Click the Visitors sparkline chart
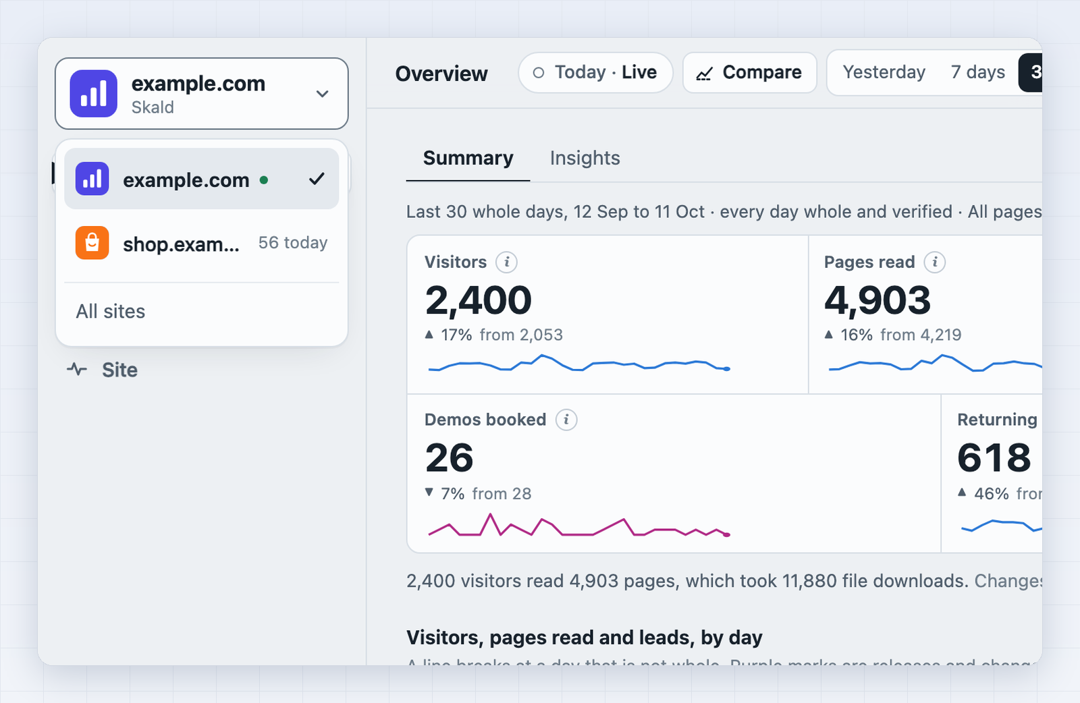The image size is (1080, 703). click(579, 363)
